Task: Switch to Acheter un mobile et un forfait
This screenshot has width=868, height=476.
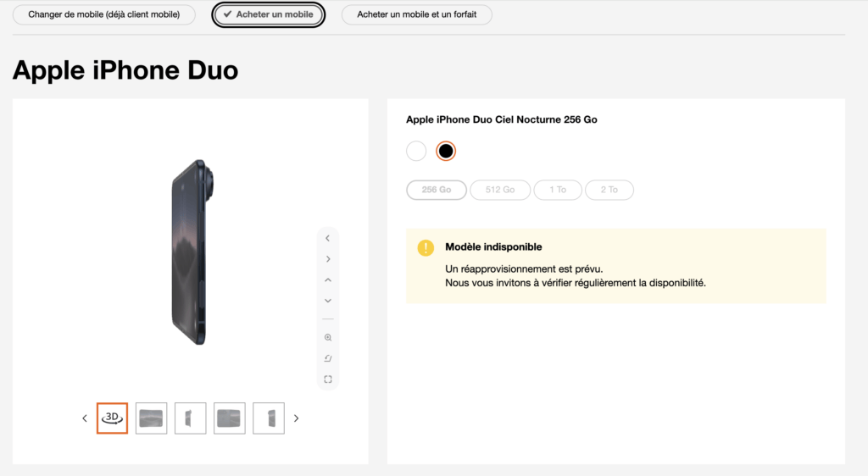Action: click(x=416, y=14)
